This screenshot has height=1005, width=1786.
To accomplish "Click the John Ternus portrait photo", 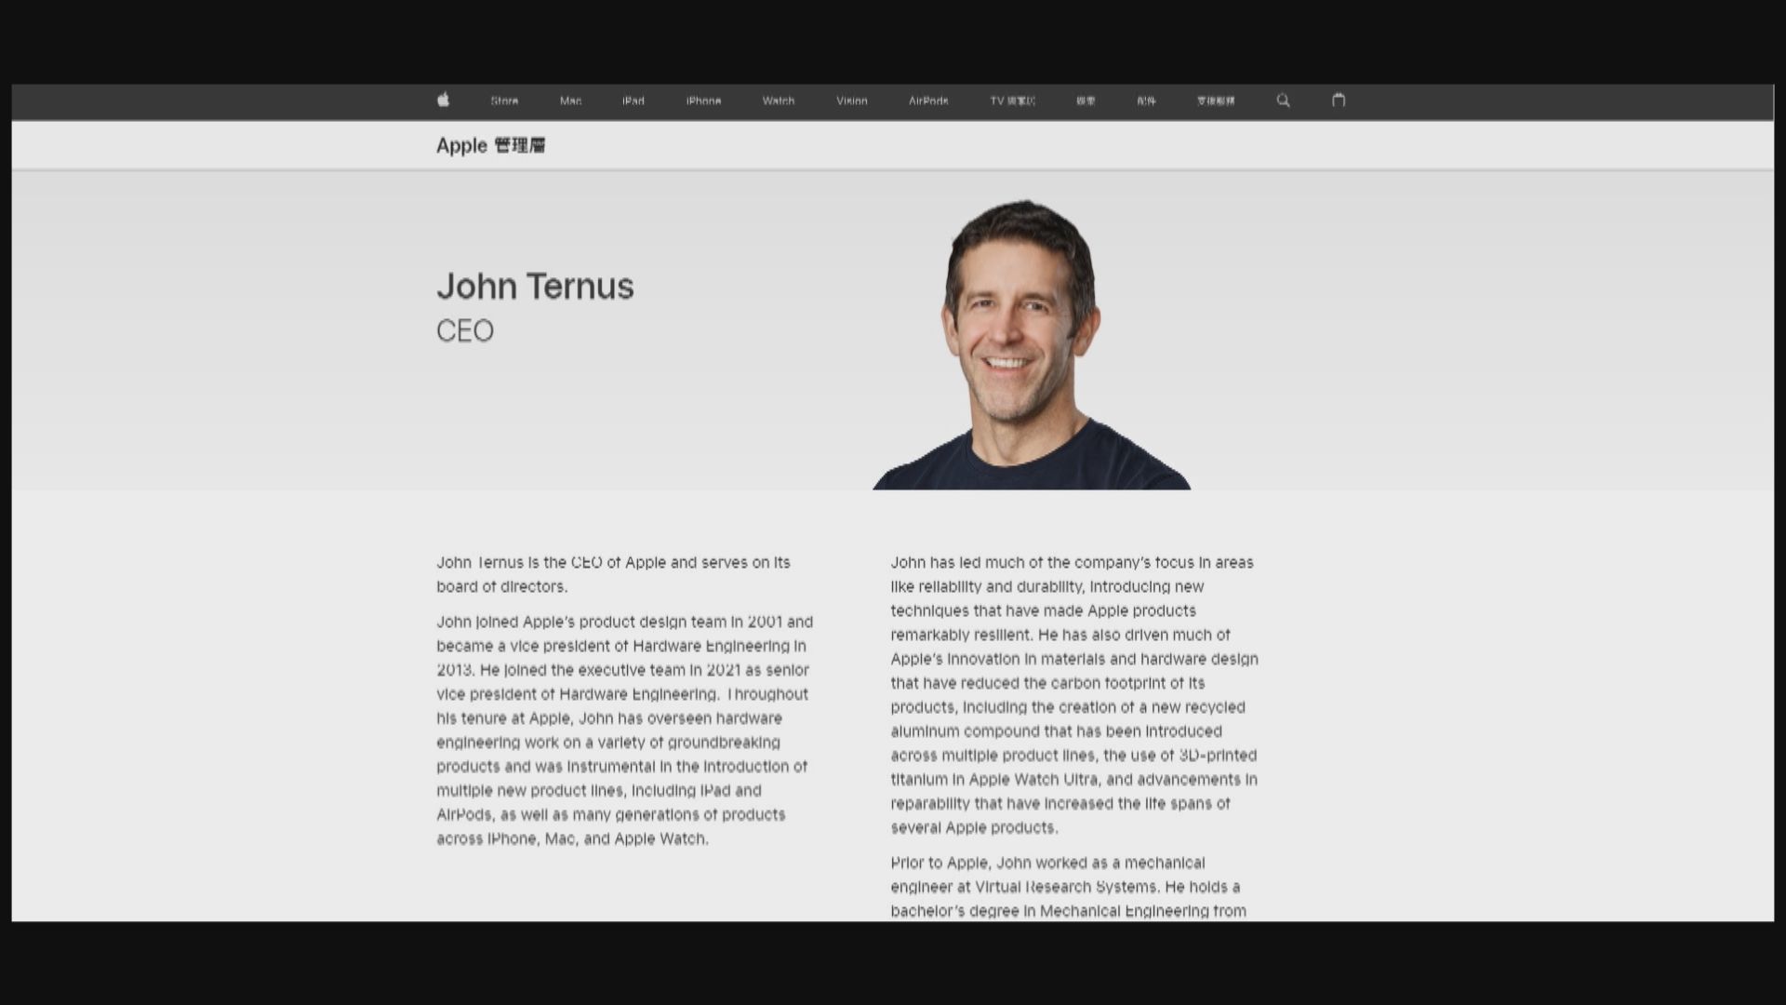I will coord(1031,343).
